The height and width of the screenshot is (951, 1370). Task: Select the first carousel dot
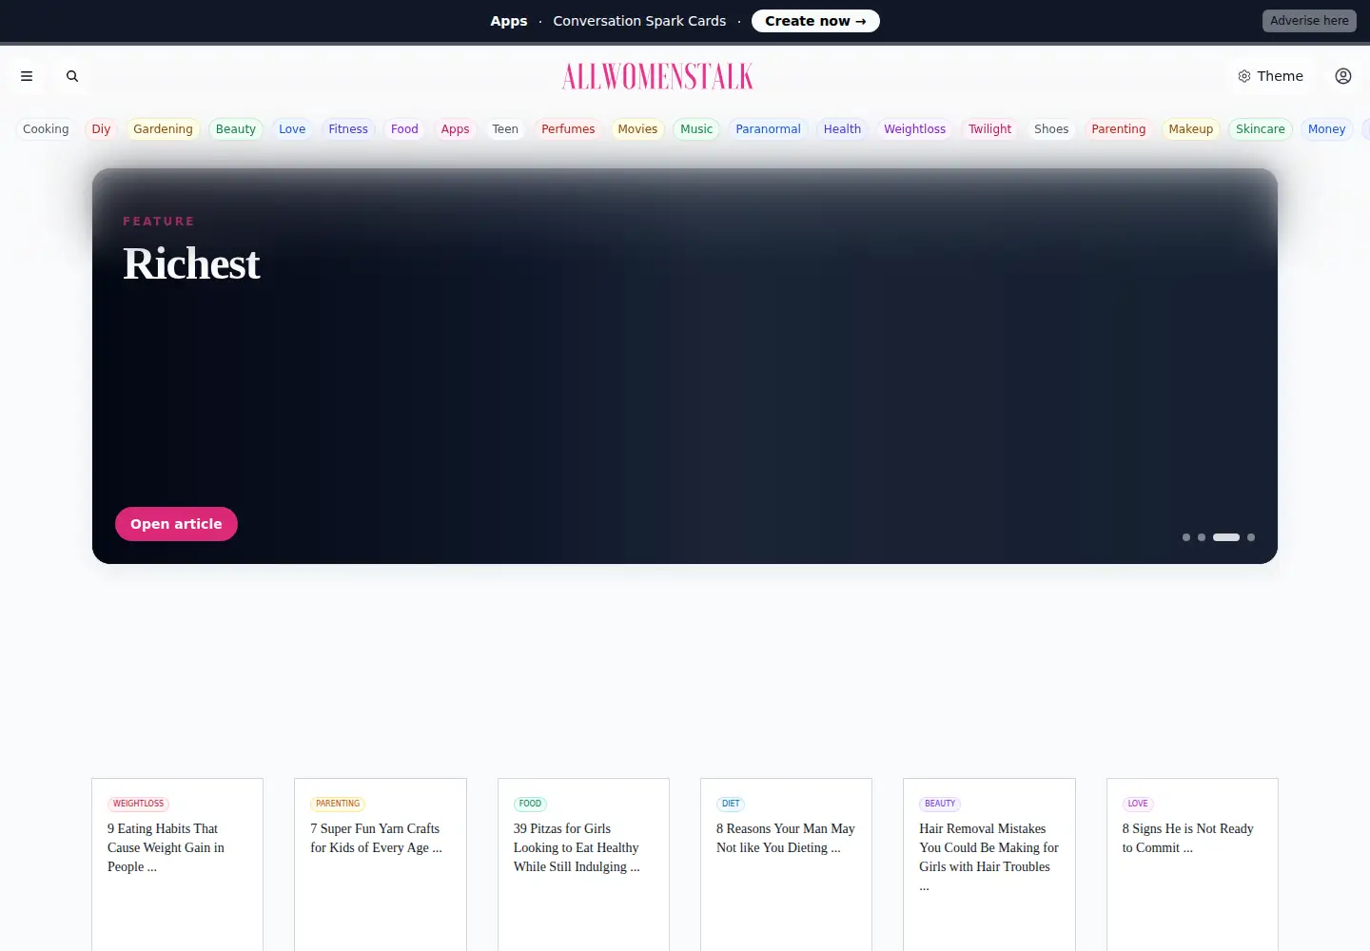[1186, 537]
